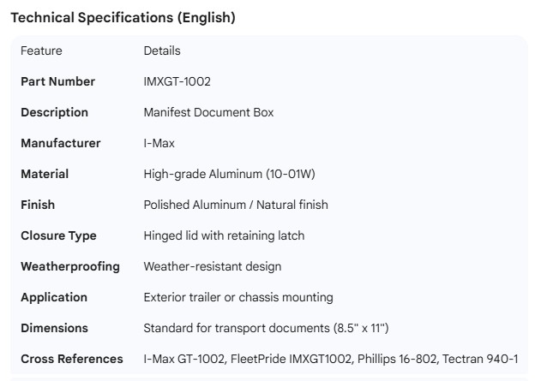535x381 pixels.
Task: Click the IMXGT-1002 part number value
Action: (x=177, y=82)
